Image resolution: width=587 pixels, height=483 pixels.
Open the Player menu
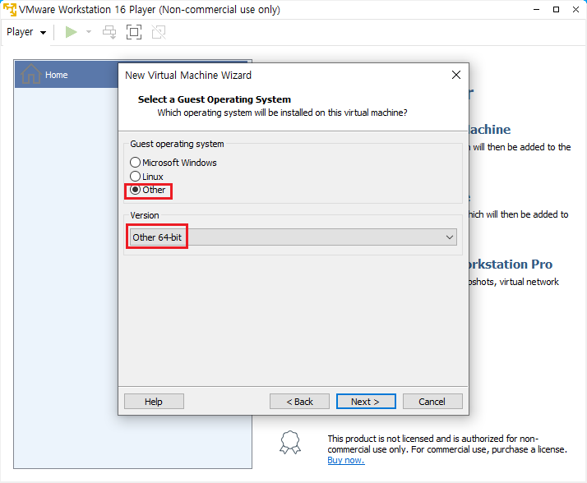pyautogui.click(x=25, y=32)
